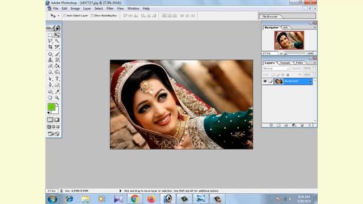Select the Brush tool
Screen dimensions: 363x204
point(57,54)
